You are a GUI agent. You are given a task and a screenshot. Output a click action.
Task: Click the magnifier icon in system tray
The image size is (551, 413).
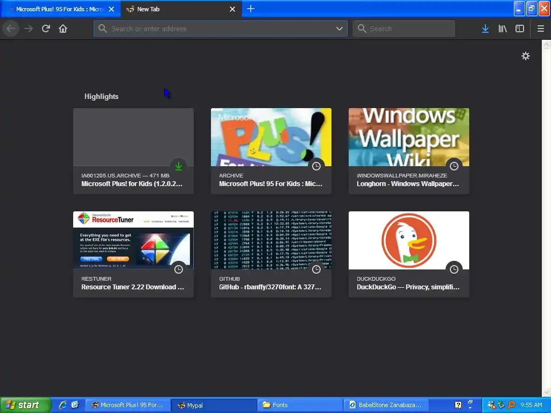click(x=511, y=405)
